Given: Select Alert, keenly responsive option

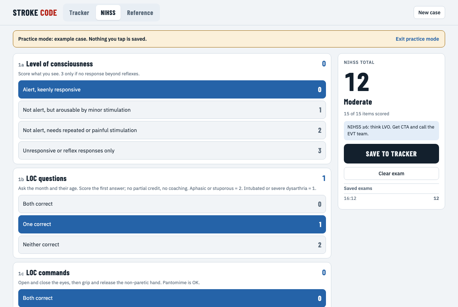Looking at the screenshot, I should tap(172, 90).
